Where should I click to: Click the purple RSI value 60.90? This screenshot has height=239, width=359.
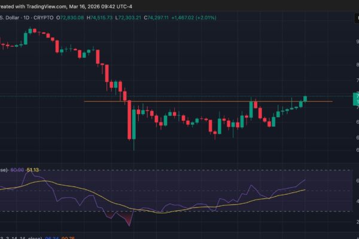pos(17,170)
